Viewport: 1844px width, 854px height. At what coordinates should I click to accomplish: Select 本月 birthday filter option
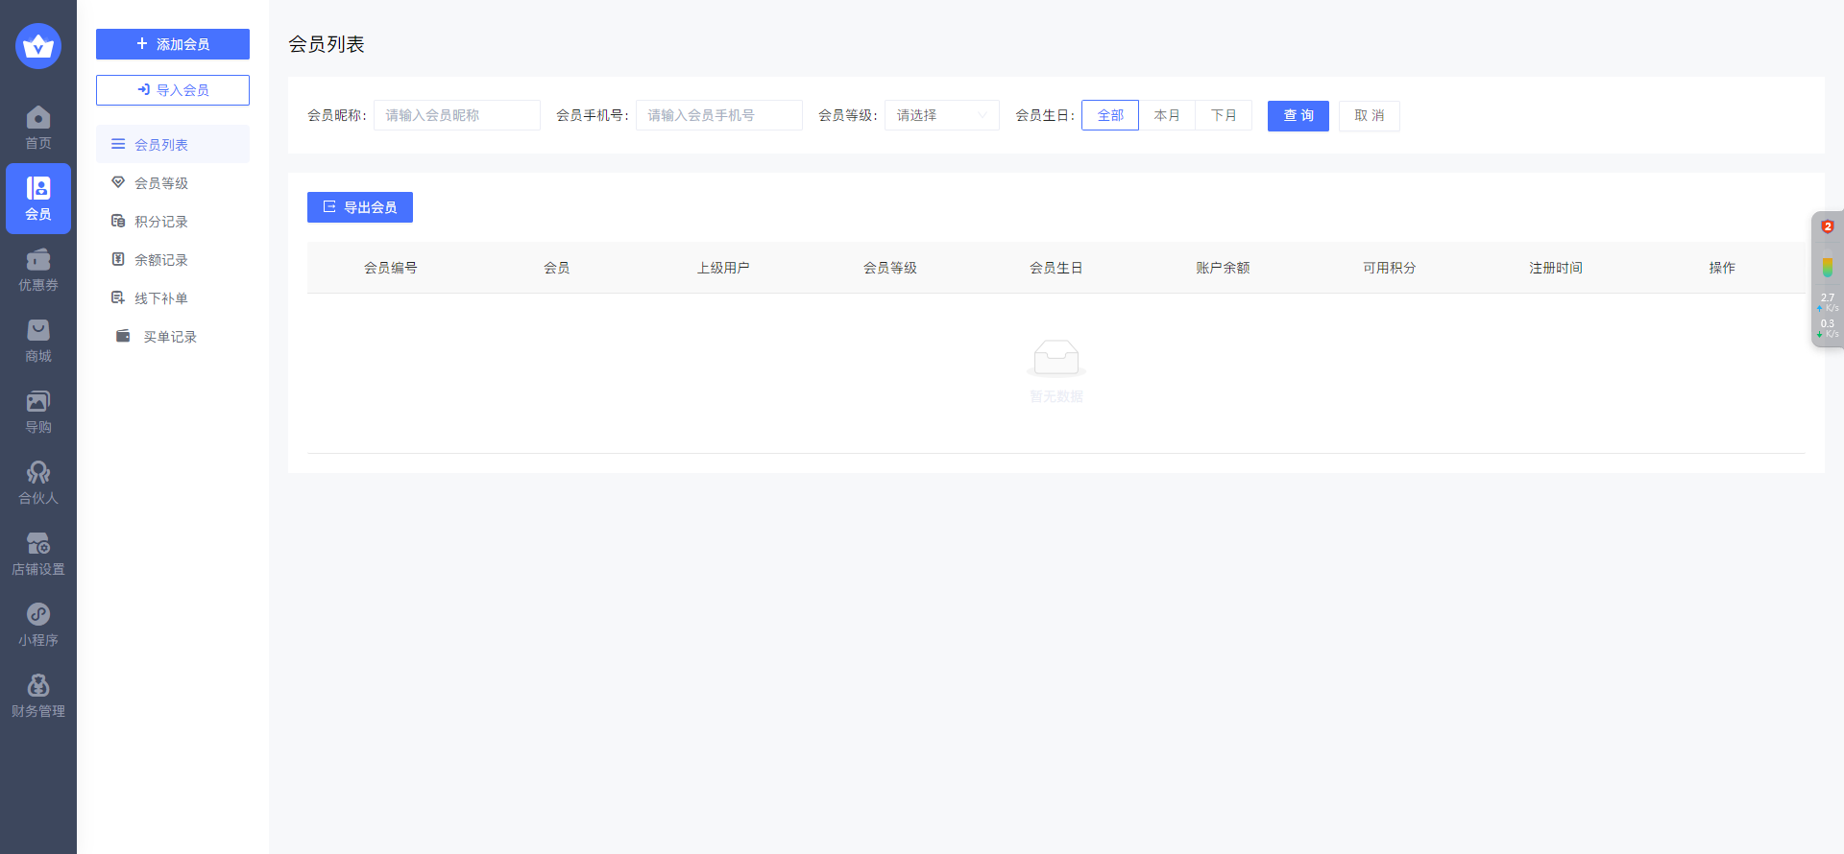(1167, 115)
